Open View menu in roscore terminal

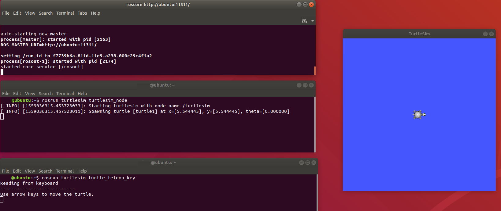[x=30, y=13]
